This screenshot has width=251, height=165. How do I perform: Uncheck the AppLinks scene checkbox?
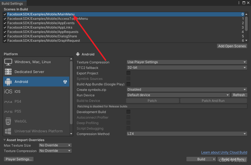point(5,27)
